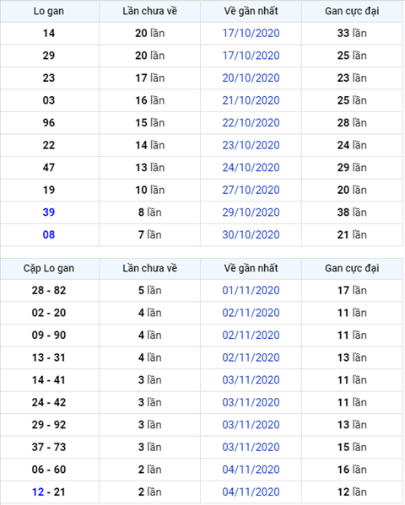405x505 pixels.
Task: Click the 03/11/2020 link for pair 14 - 41
Action: (251, 379)
